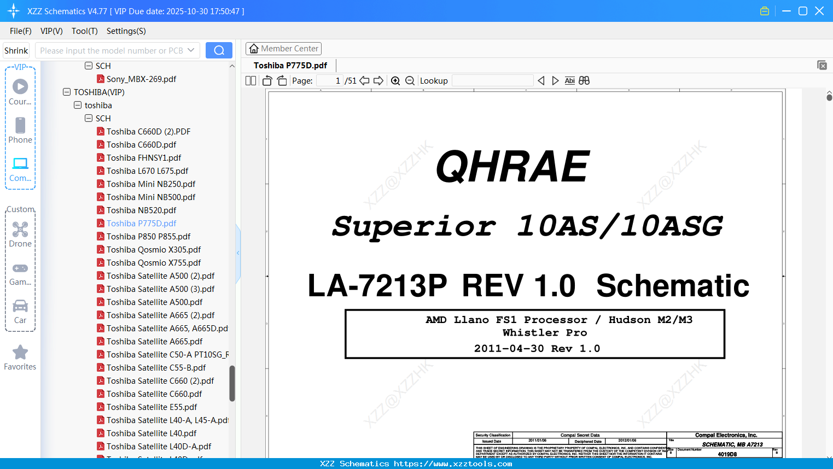
Task: Click the model number search field
Action: [x=111, y=50]
